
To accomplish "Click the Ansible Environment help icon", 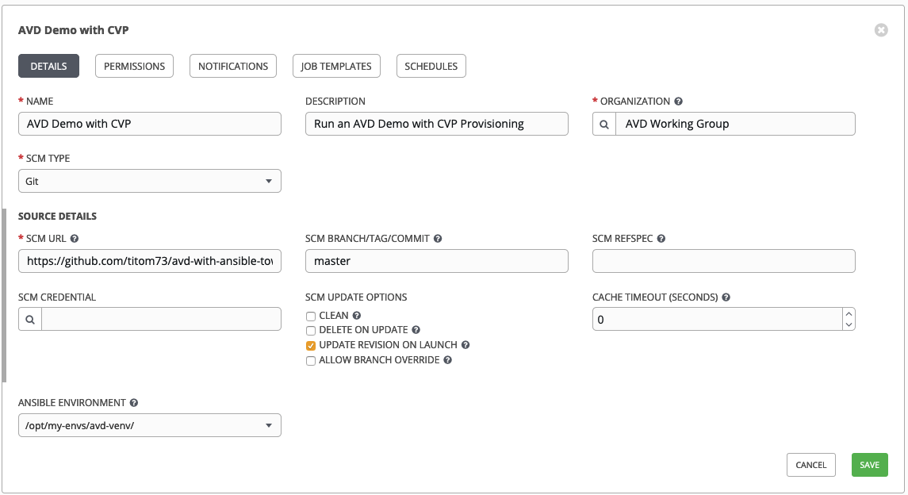I will tap(134, 403).
